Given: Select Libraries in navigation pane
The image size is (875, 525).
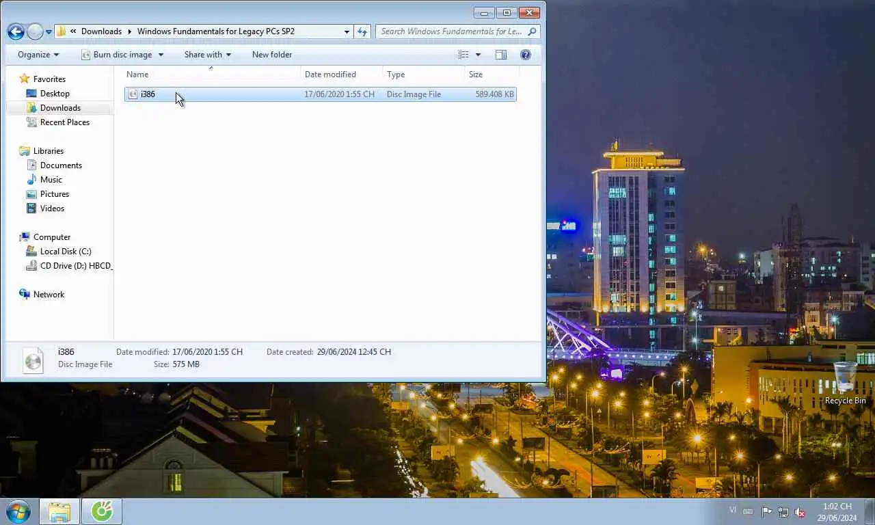Looking at the screenshot, I should [x=49, y=151].
